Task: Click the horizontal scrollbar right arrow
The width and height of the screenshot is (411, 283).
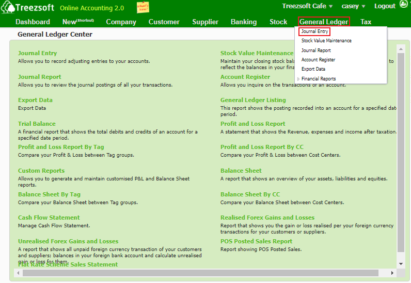Action: (392, 273)
